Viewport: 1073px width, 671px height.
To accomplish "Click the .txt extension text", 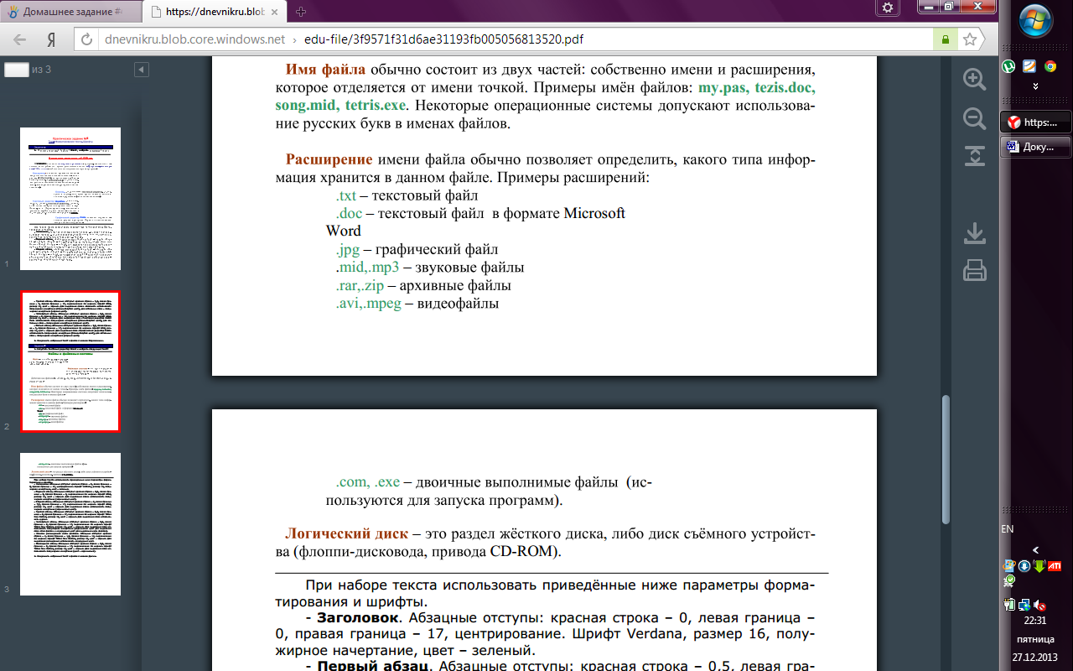I will point(346,195).
